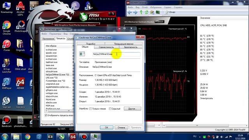Click the Имя образа column header

click(x=58, y=46)
